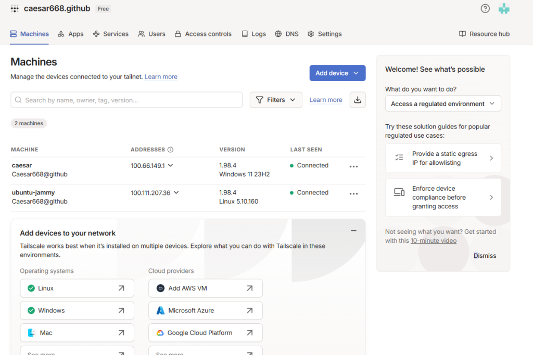Image resolution: width=533 pixels, height=355 pixels.
Task: Focus the machine search input field
Action: [126, 100]
